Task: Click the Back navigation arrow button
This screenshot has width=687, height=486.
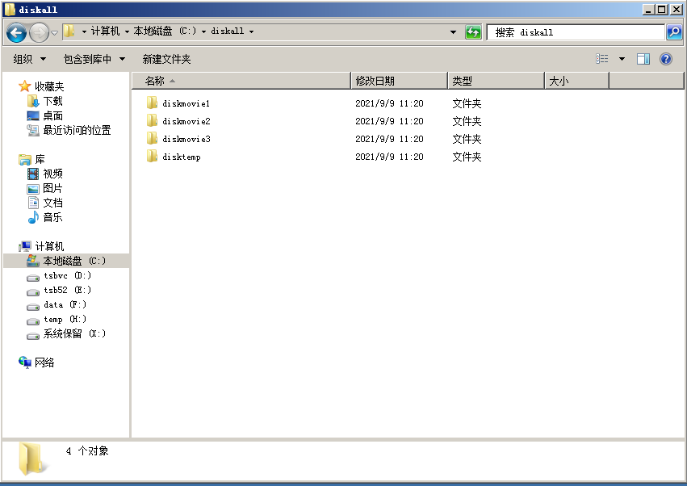Action: coord(16,32)
